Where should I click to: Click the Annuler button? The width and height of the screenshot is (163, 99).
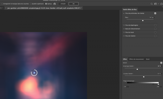(x=63, y=4)
